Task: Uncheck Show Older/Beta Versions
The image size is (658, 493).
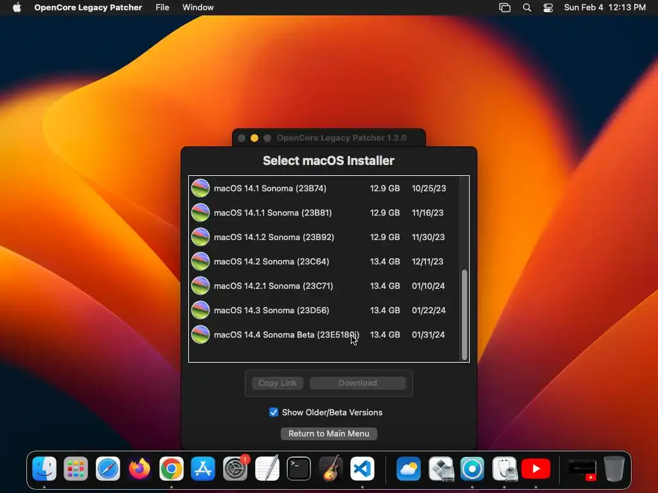Action: click(x=274, y=412)
